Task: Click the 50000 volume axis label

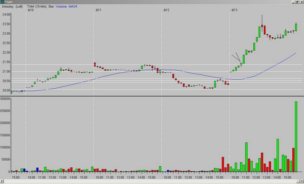Action: [6, 160]
